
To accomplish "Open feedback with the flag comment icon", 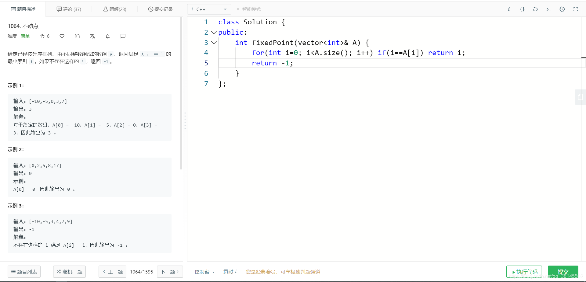I will [x=123, y=36].
